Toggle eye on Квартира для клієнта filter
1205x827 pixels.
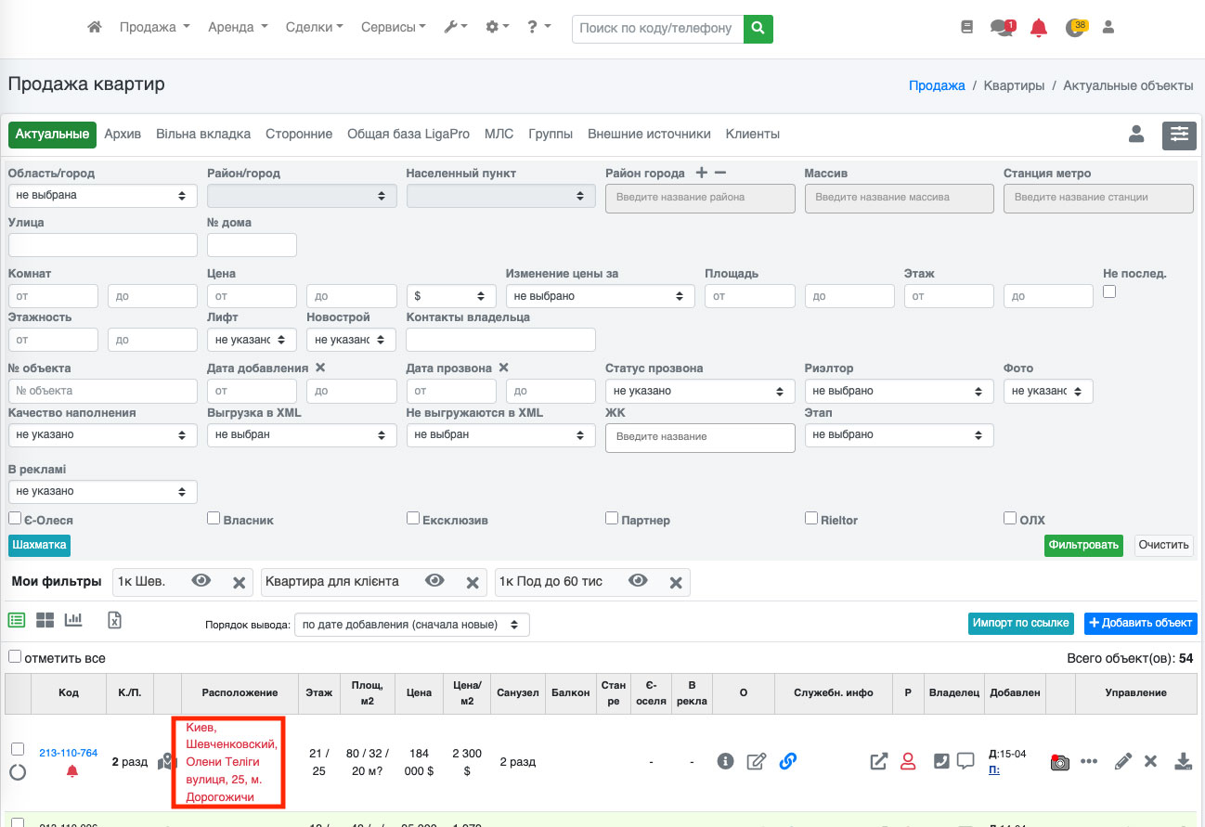coord(434,581)
